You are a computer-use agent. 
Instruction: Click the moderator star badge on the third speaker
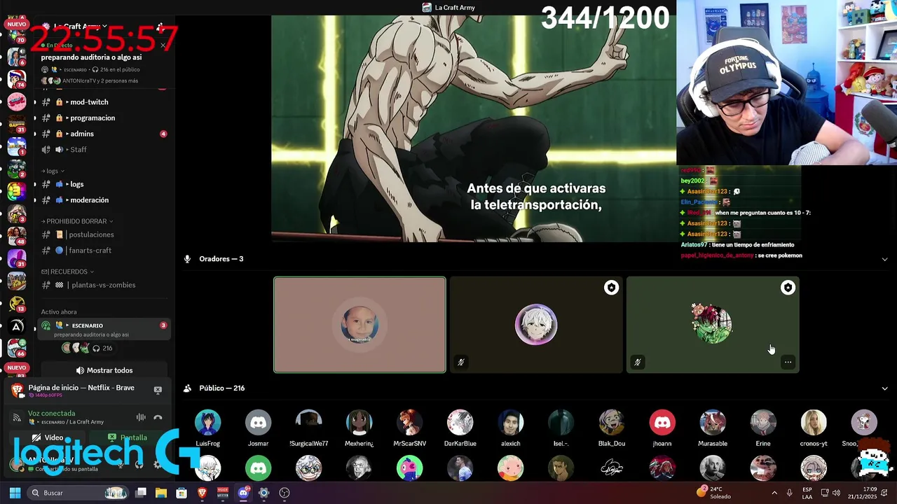coord(788,288)
